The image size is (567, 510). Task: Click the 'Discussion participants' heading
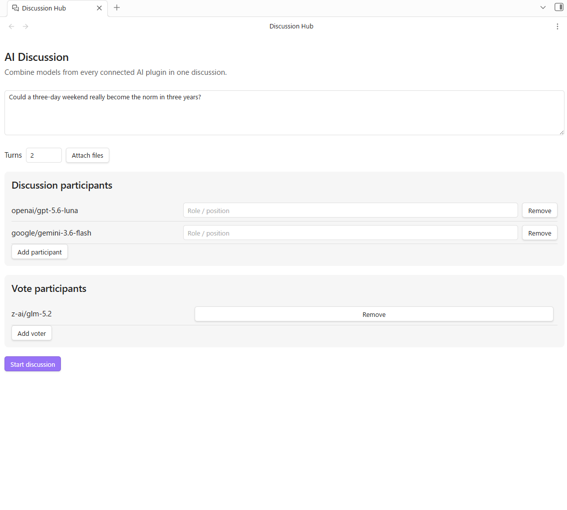[x=62, y=186]
